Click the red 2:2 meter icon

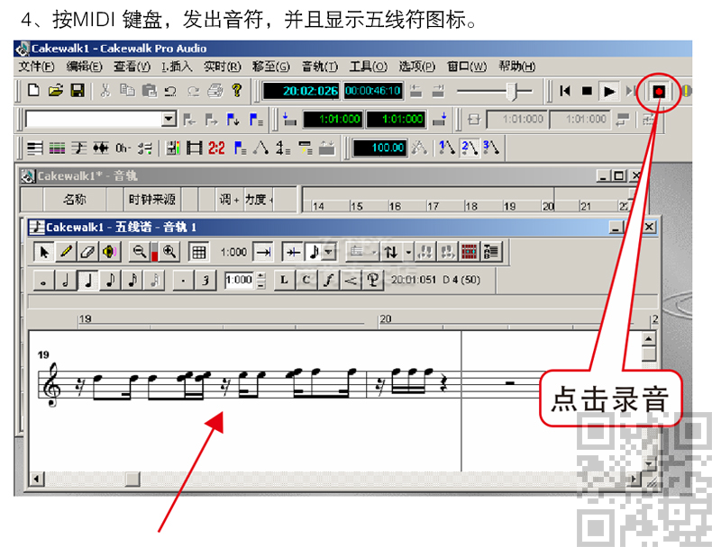pos(216,148)
